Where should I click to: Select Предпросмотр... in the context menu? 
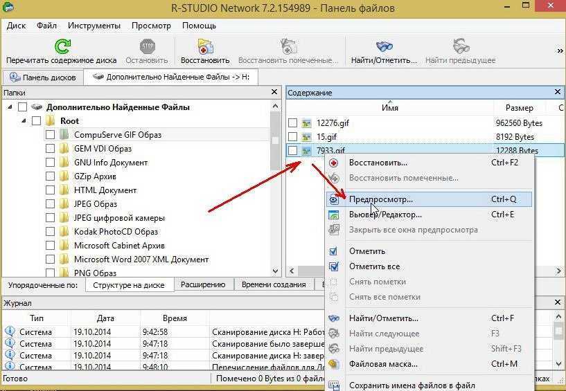[430, 199]
